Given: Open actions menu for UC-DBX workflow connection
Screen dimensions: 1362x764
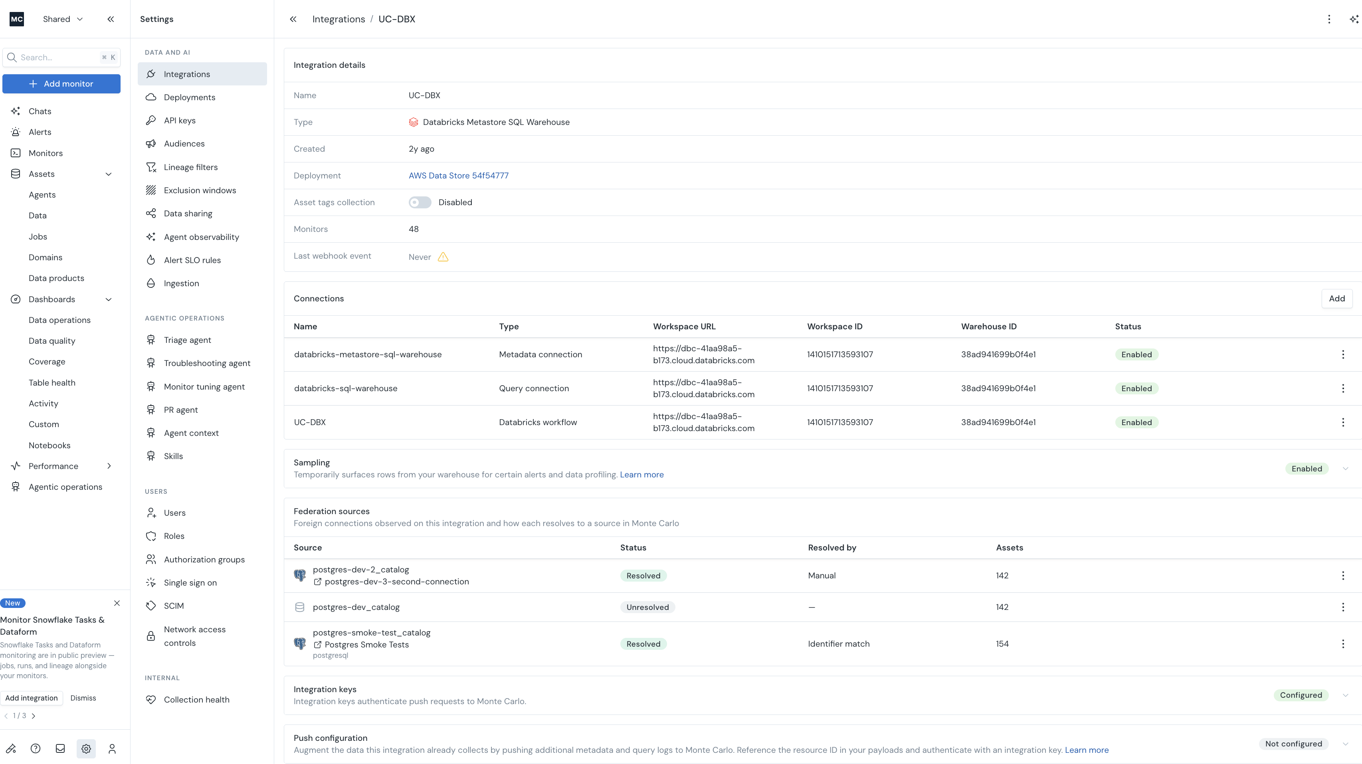Looking at the screenshot, I should tap(1343, 422).
